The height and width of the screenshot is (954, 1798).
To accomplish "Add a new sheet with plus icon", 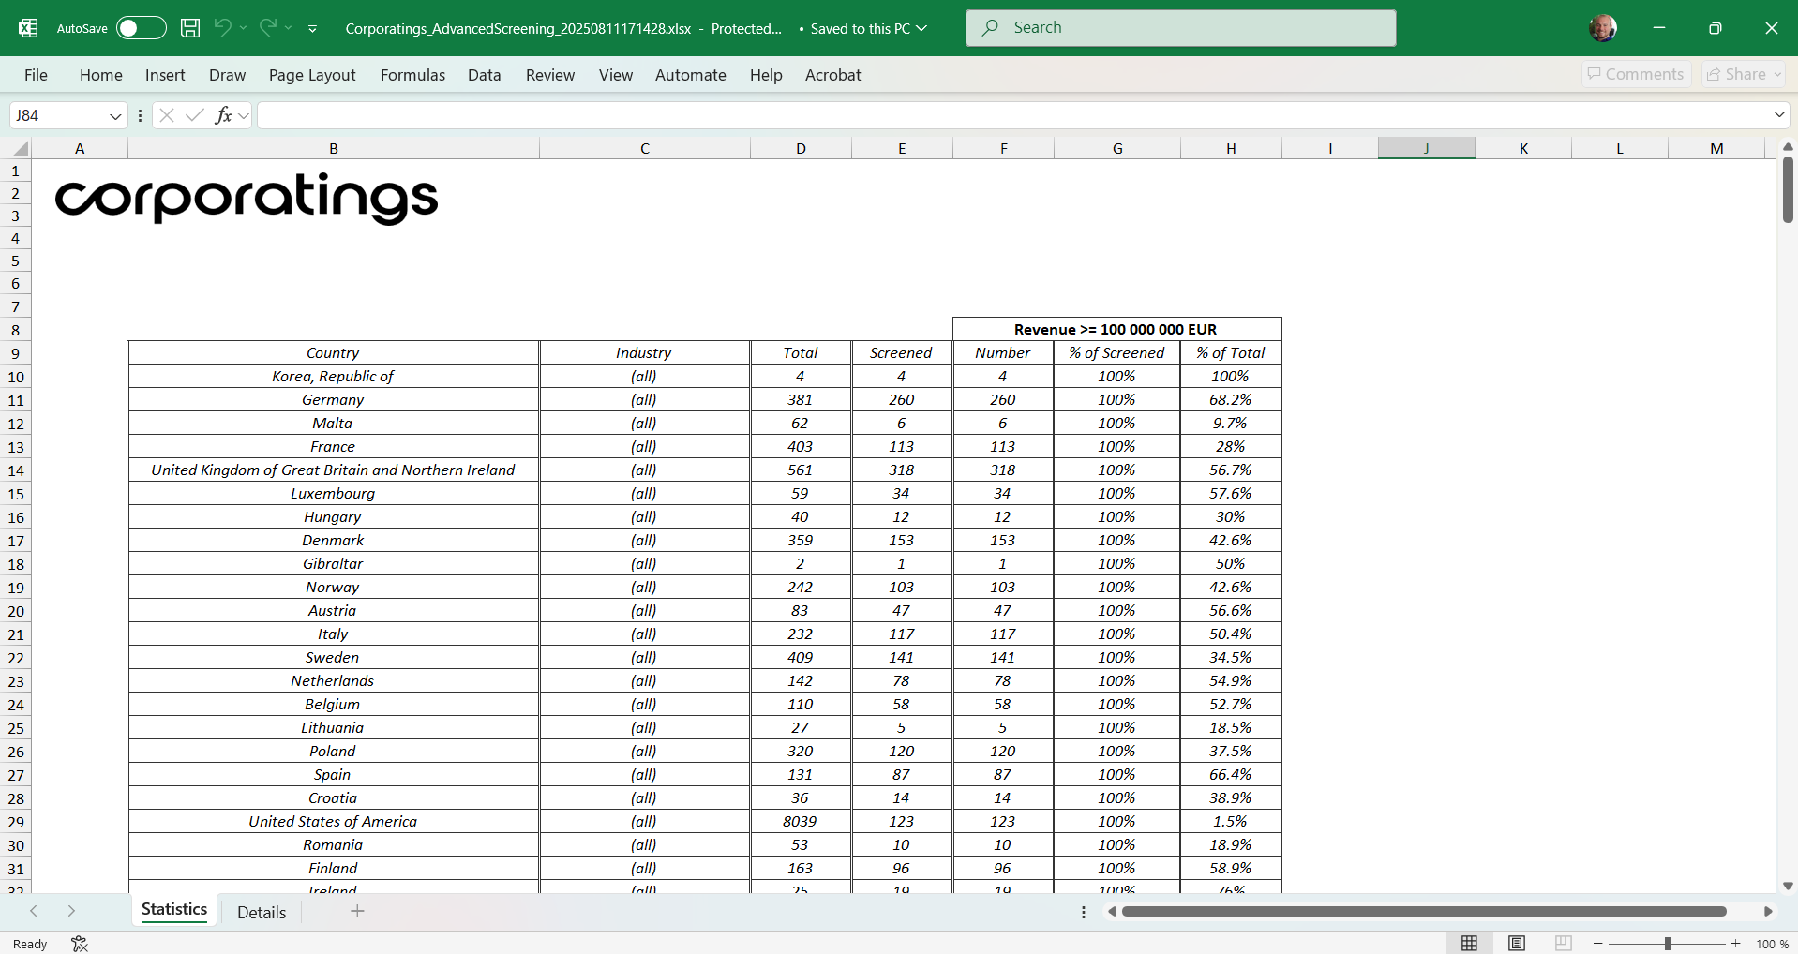I will click(357, 911).
